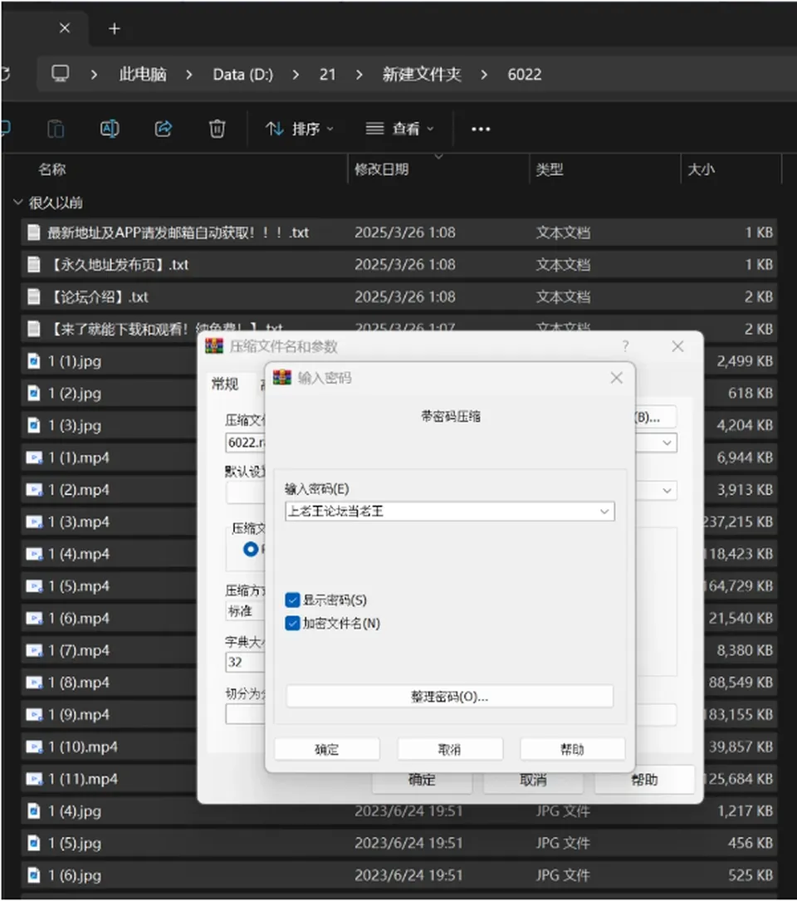Open the 排序 sort dropdown
The height and width of the screenshot is (901, 797).
pos(300,129)
